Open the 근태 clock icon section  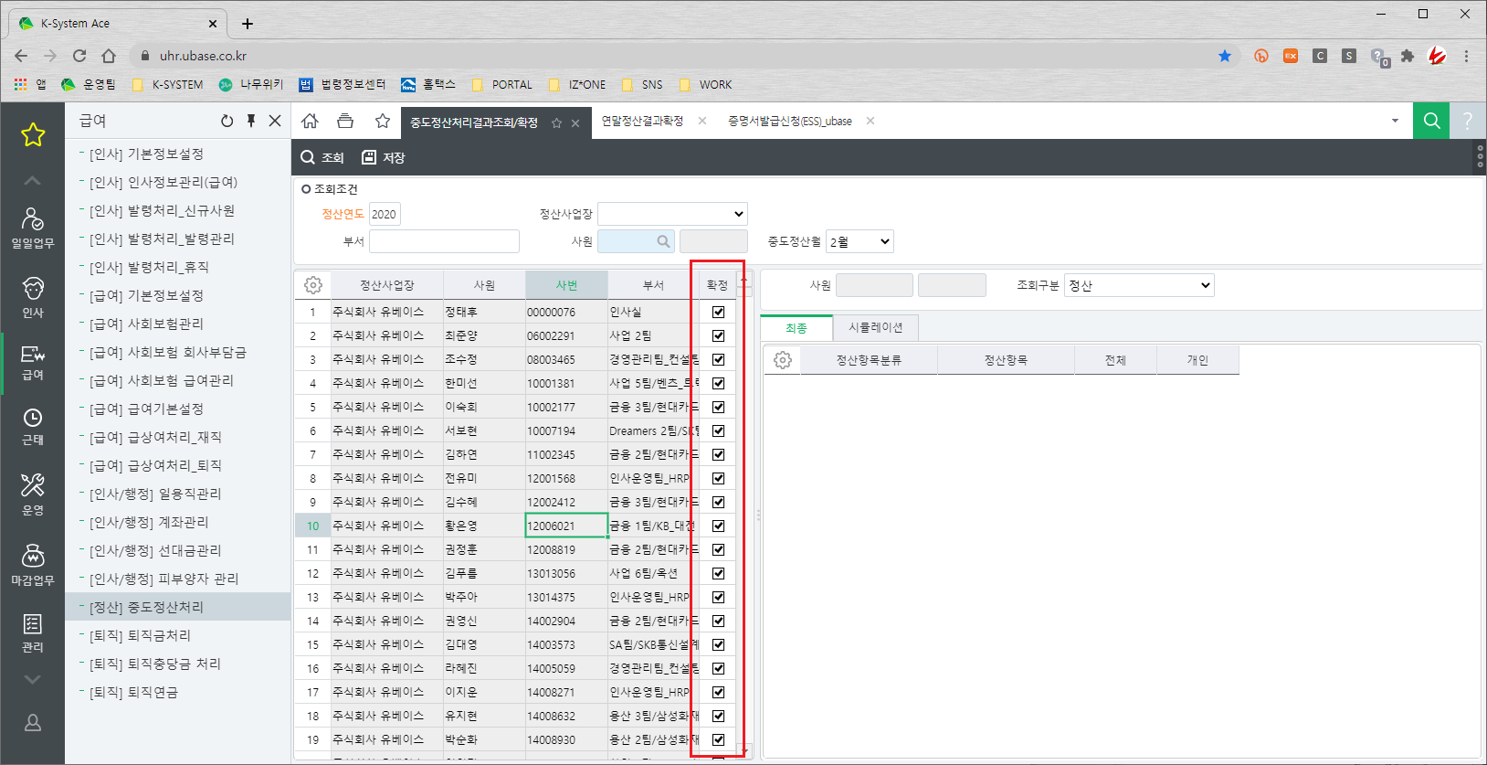click(33, 427)
